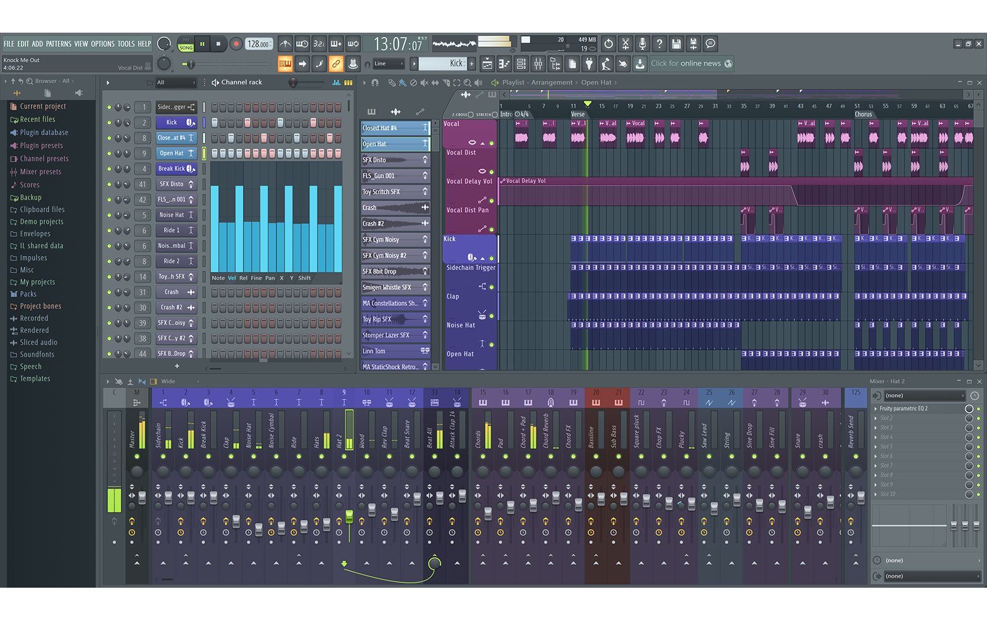987x621 pixels.
Task: Click the metronome icon in the top toolbar
Action: pos(285,44)
